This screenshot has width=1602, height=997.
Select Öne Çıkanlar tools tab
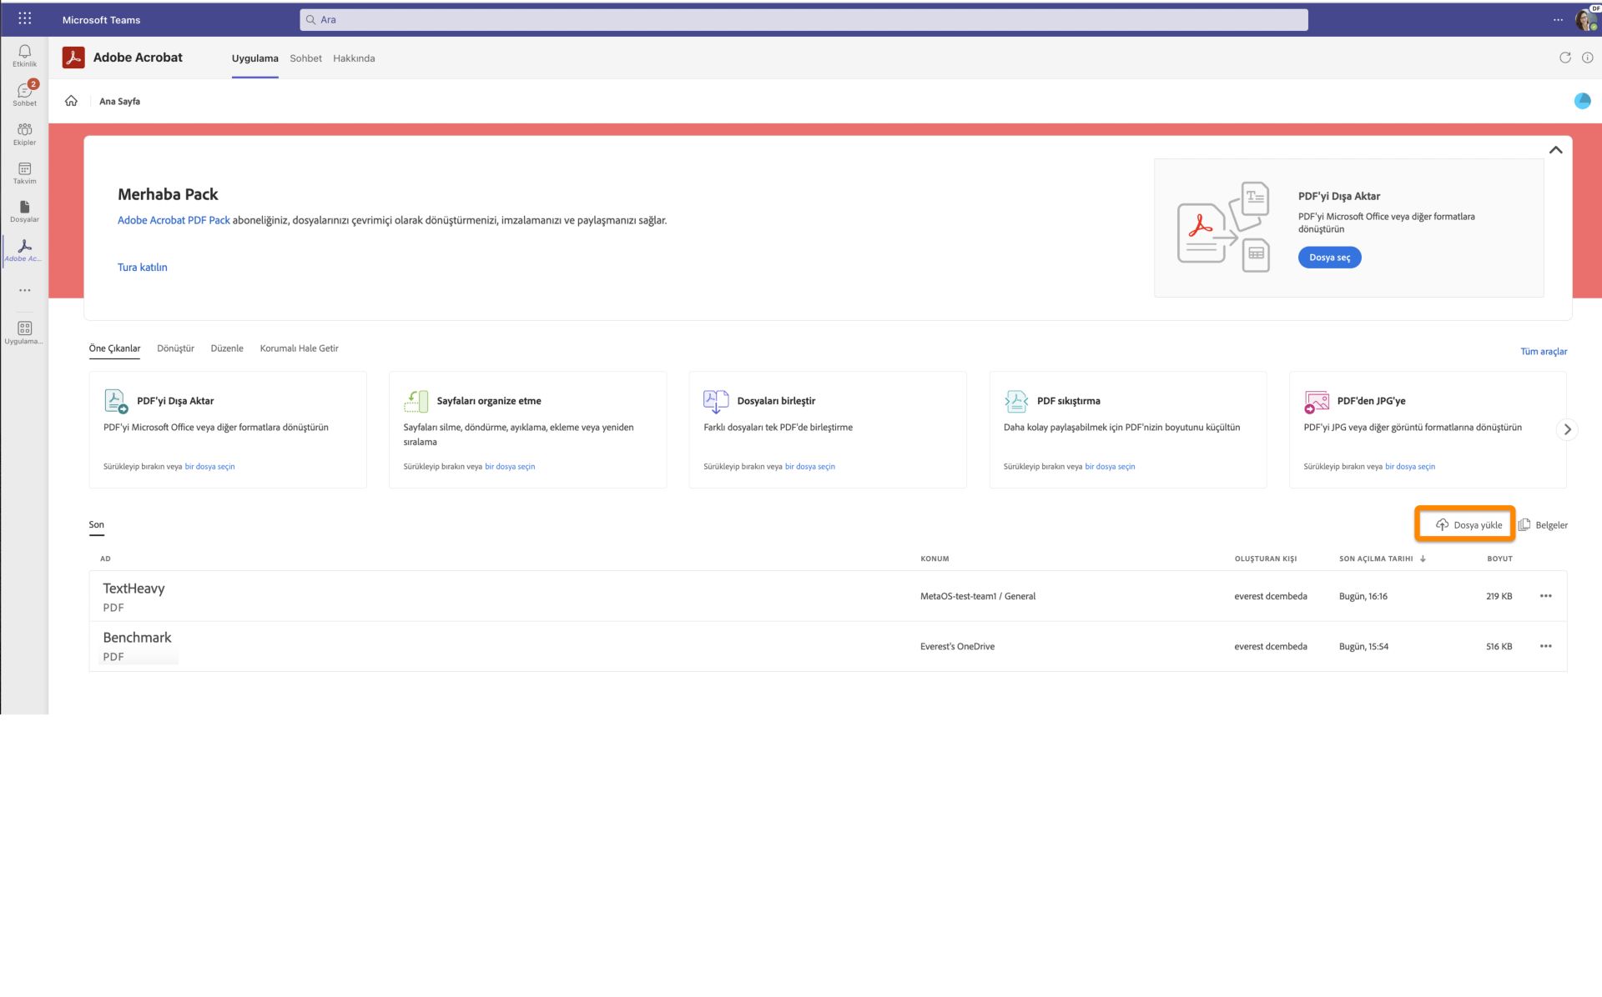[114, 348]
